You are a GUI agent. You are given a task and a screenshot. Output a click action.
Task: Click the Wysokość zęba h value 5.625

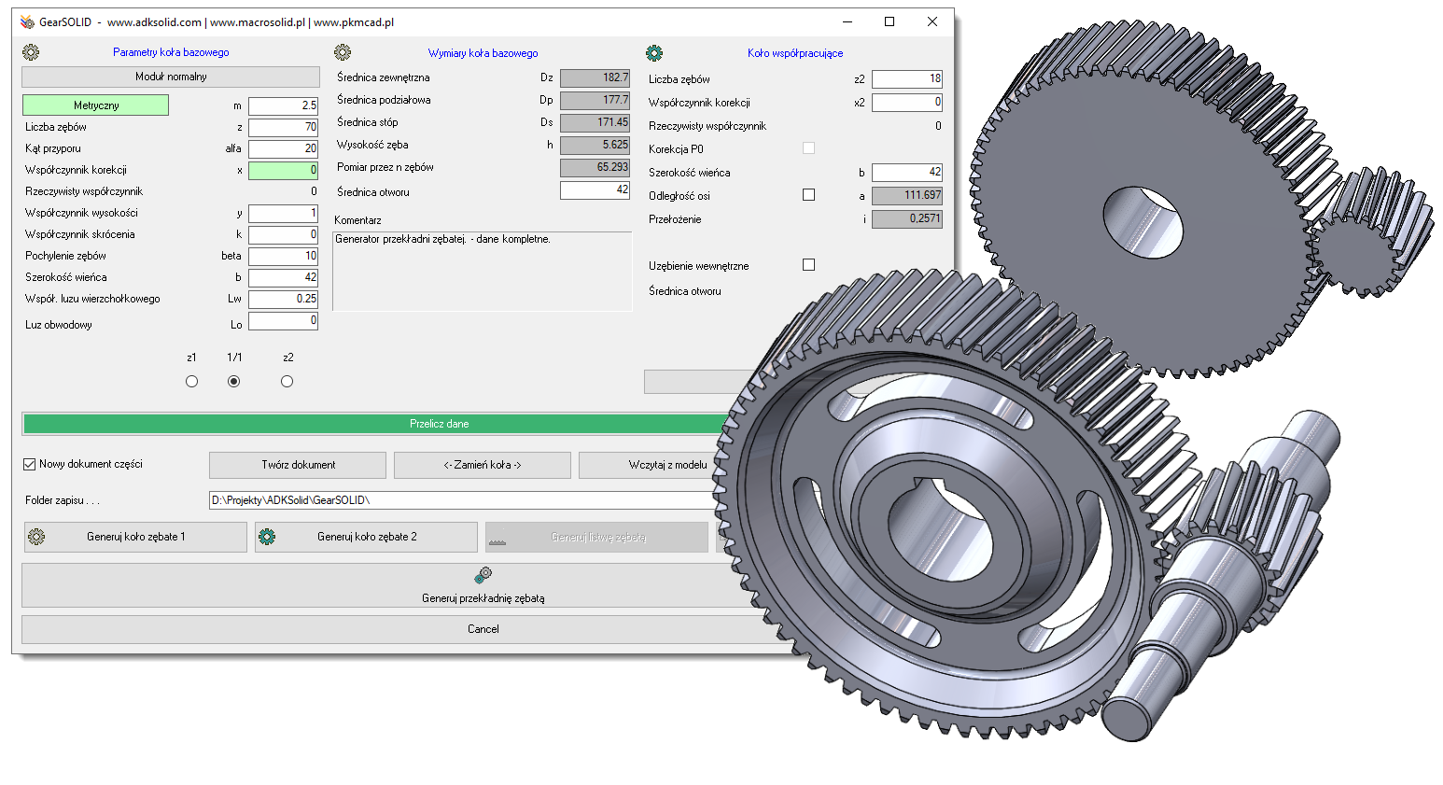595,145
